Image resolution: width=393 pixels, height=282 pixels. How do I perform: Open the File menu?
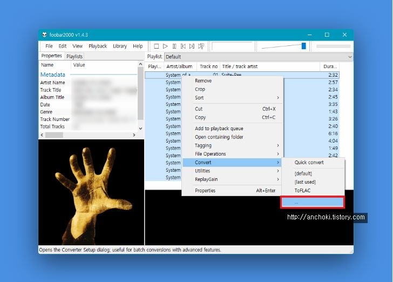(49, 46)
